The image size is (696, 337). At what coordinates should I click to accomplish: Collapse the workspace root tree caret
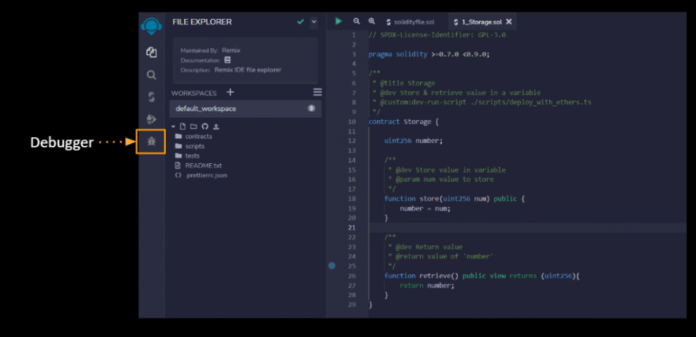pos(173,127)
